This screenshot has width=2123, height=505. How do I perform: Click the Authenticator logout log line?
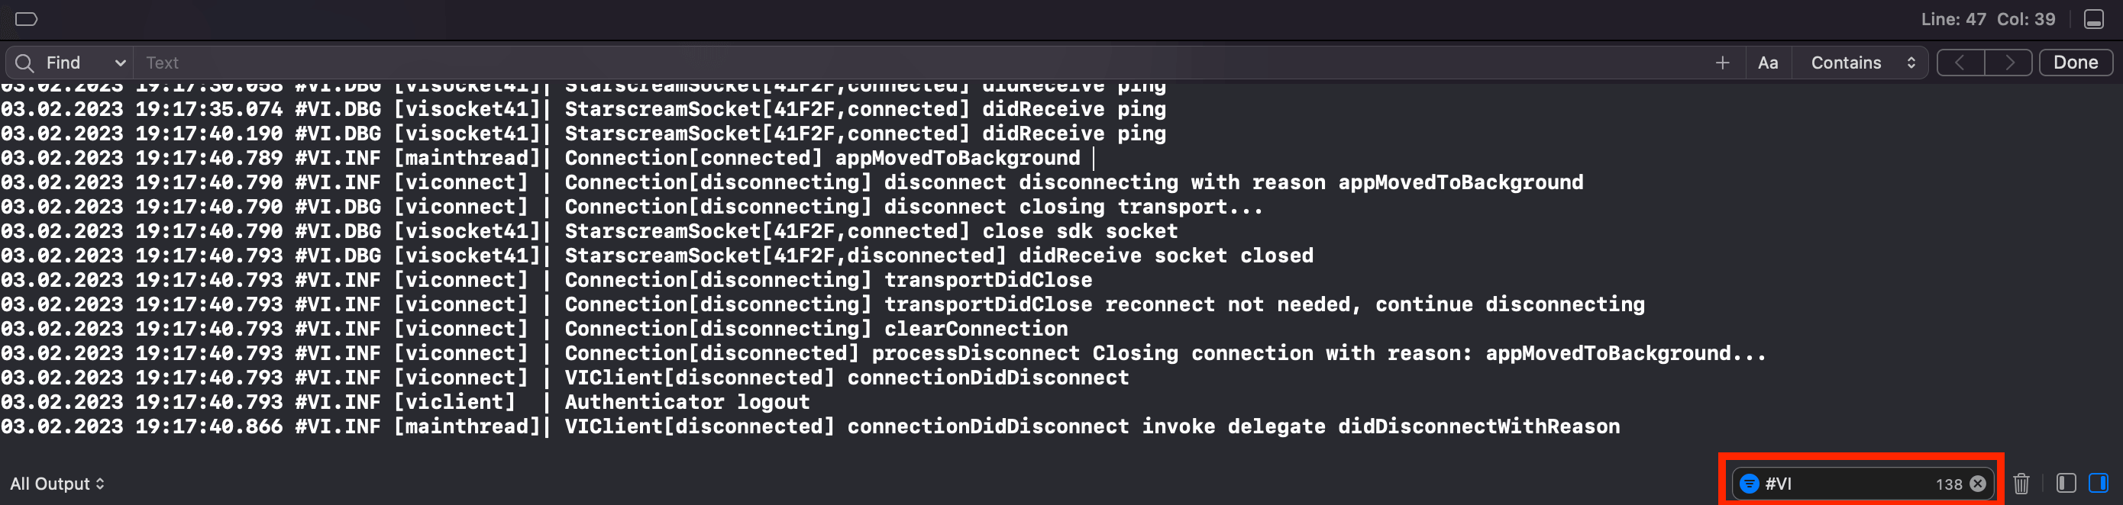click(x=405, y=402)
